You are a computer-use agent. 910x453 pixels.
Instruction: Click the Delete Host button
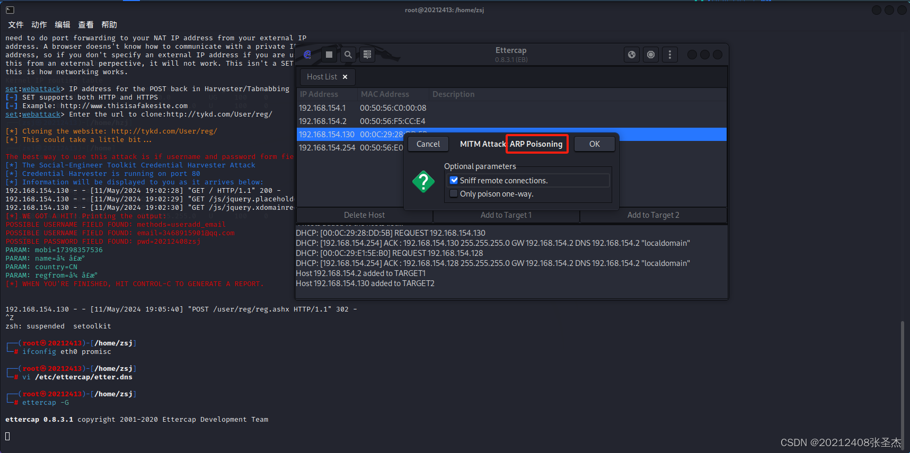(x=365, y=215)
